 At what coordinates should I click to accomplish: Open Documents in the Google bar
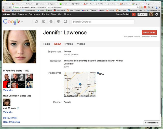[x=35, y=14]
